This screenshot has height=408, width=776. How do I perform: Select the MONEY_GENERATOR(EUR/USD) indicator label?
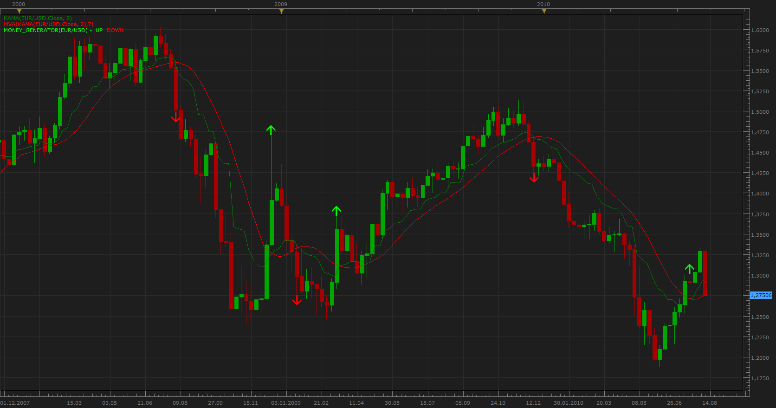point(45,30)
